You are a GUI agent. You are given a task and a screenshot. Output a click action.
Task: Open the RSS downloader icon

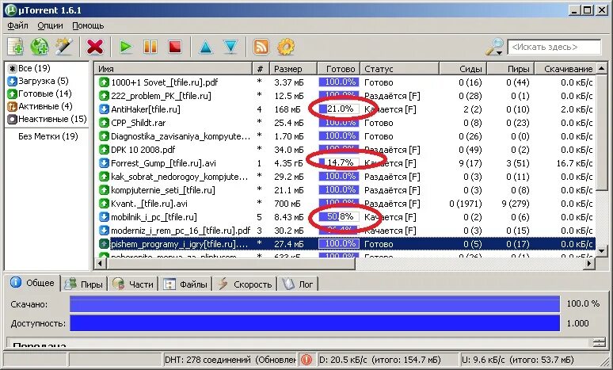tap(261, 47)
